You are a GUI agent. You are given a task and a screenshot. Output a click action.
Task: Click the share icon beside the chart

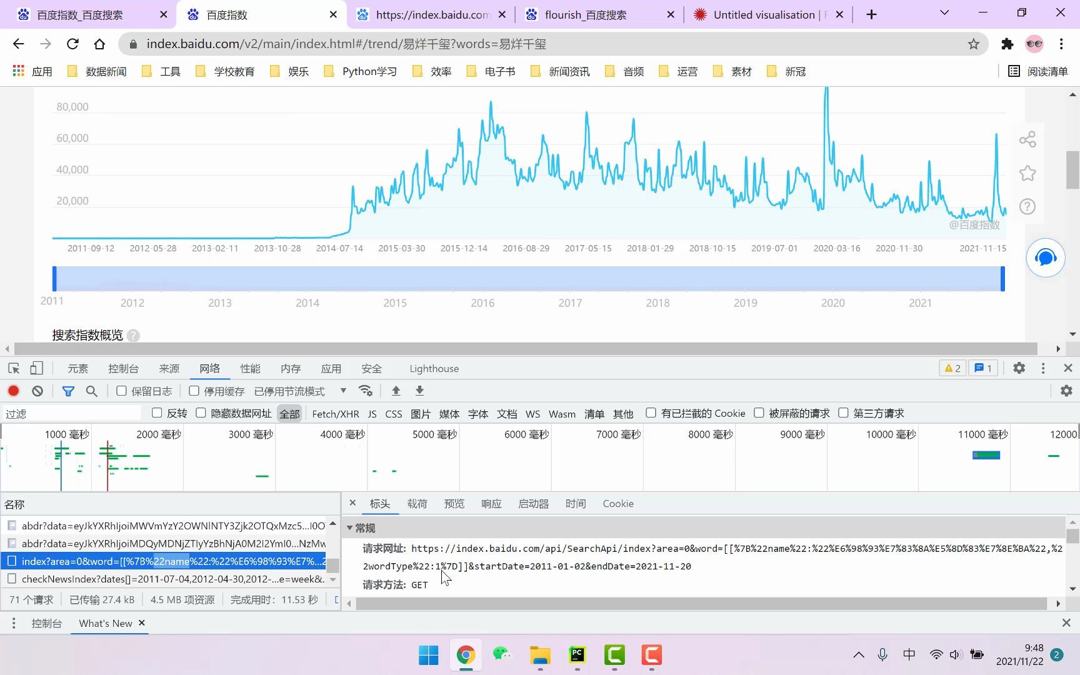coord(1027,139)
